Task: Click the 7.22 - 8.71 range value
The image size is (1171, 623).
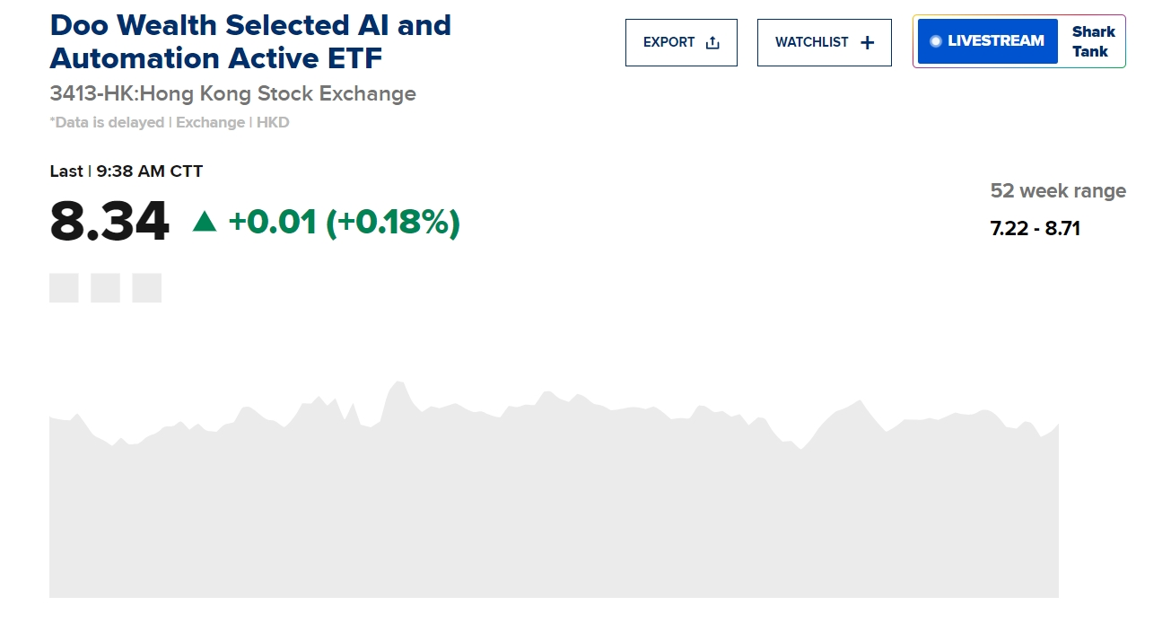Action: pyautogui.click(x=1035, y=228)
